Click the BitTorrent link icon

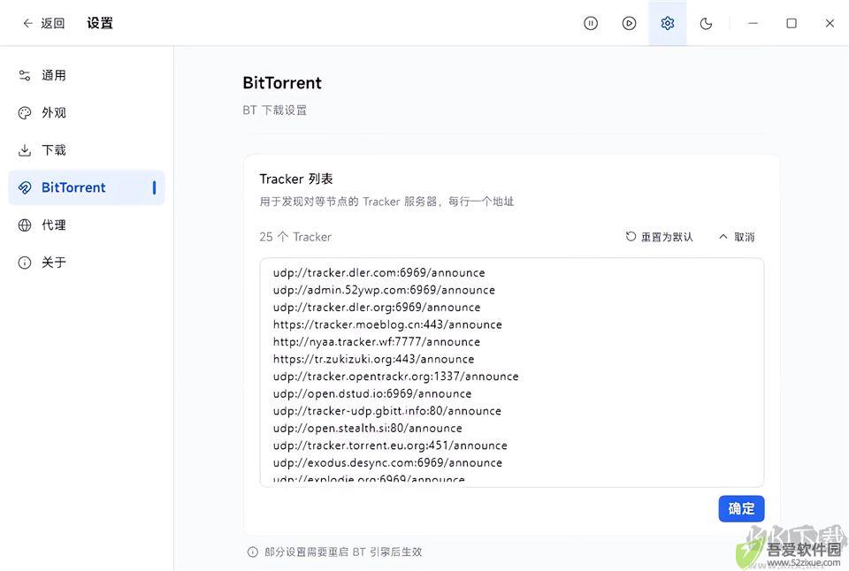(x=25, y=187)
